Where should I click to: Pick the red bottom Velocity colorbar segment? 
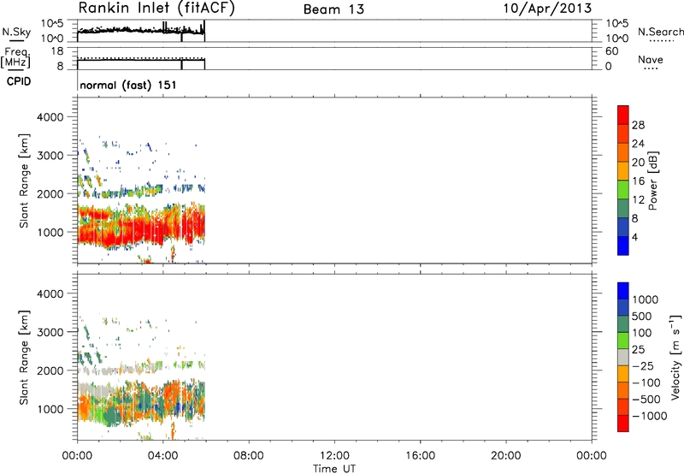pyautogui.click(x=623, y=424)
